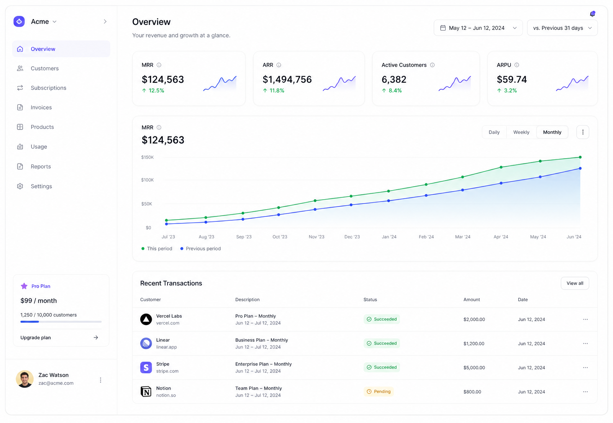Click the sidebar collapse chevron
The width and height of the screenshot is (613, 423).
pos(105,21)
